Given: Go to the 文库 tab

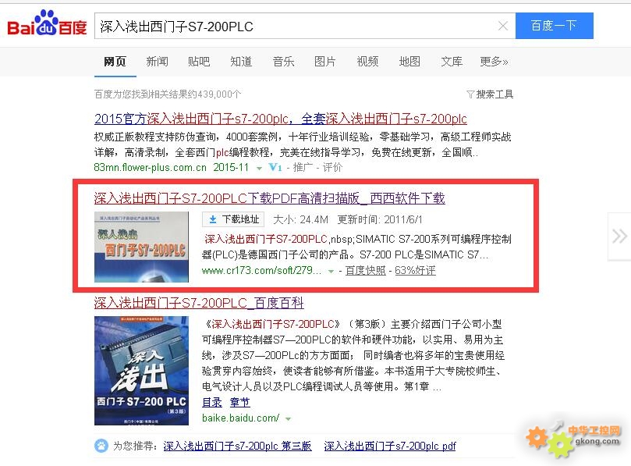Looking at the screenshot, I should [452, 62].
